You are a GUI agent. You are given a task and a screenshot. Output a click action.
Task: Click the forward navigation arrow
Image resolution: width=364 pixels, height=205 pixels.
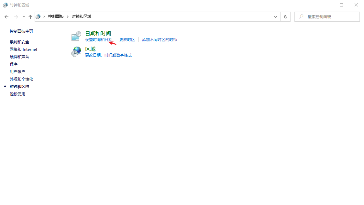click(16, 16)
